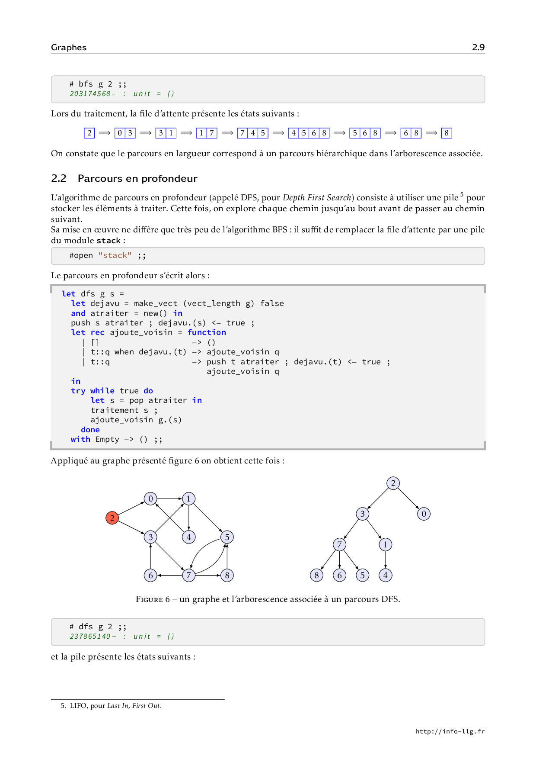Click the Figure 6 caption text

pos(268,599)
